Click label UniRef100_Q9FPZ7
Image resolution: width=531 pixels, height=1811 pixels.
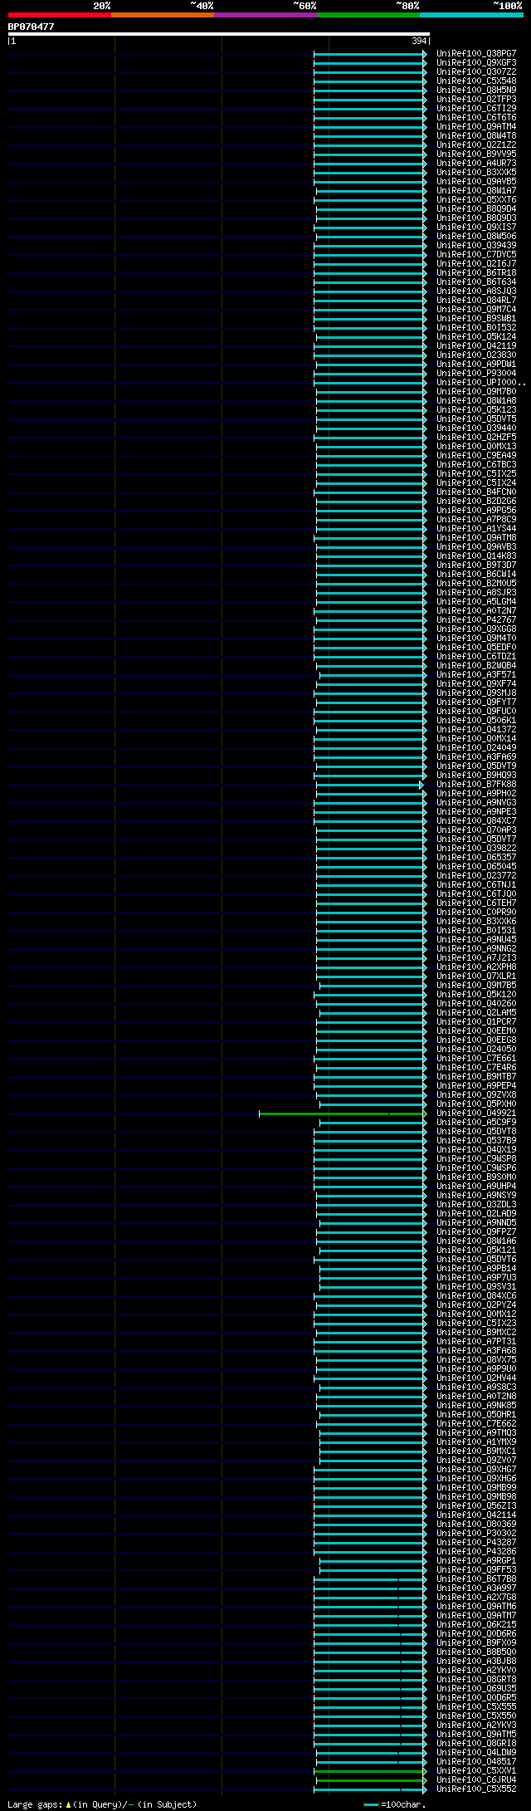pos(476,1231)
